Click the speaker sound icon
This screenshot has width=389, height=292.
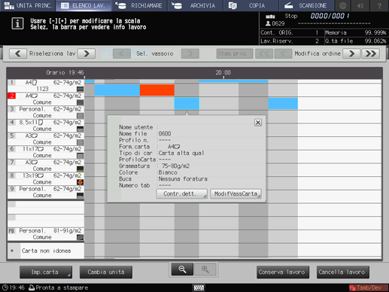(x=360, y=5)
